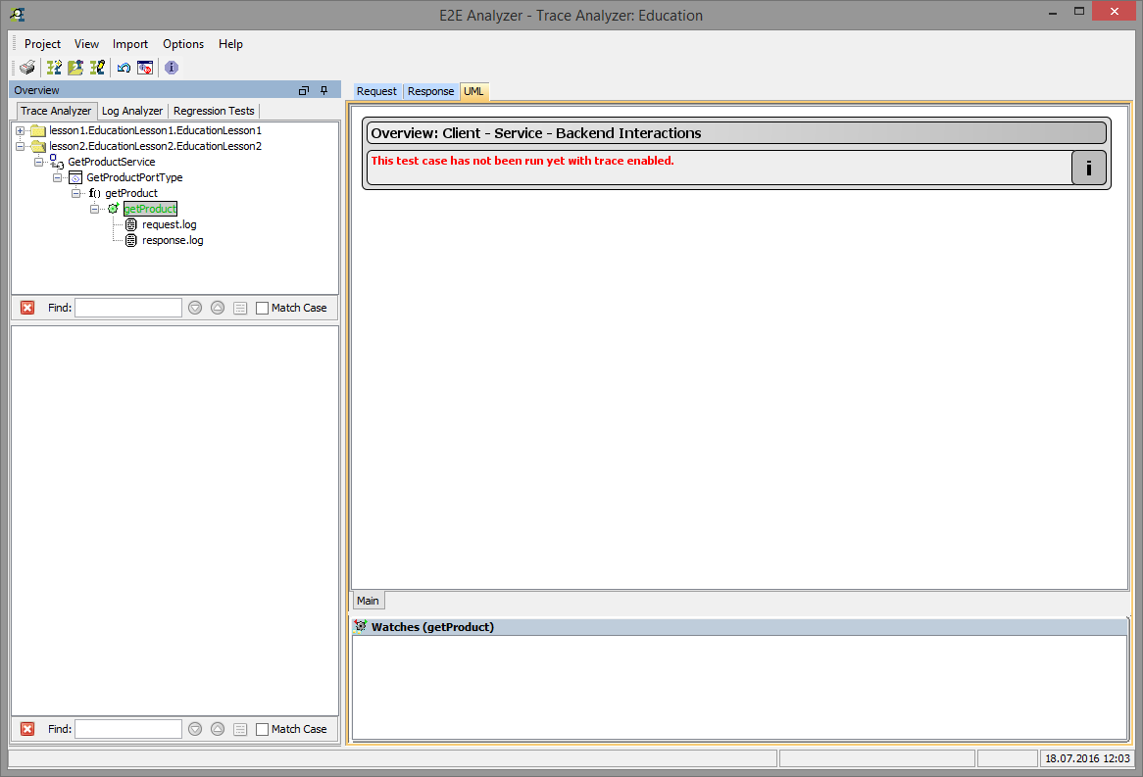Check Match Case in the lower Find bar
Screen dimensions: 1143x777
(x=262, y=729)
